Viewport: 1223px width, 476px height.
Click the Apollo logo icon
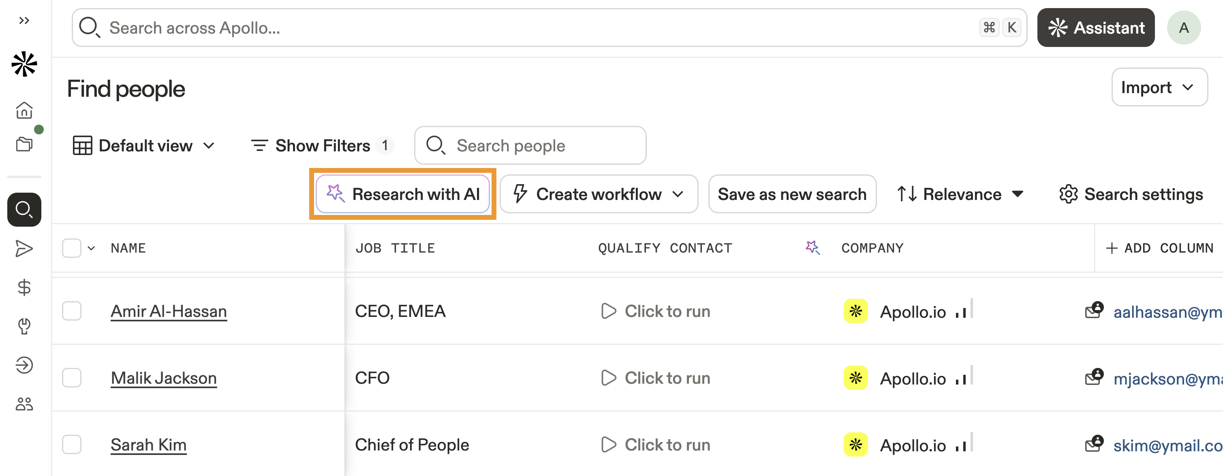point(24,64)
